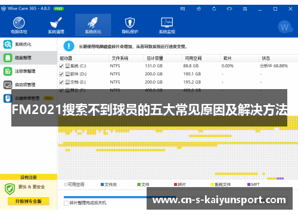Click the scheduled shutdown power icon in title bar

[x=198, y=9]
